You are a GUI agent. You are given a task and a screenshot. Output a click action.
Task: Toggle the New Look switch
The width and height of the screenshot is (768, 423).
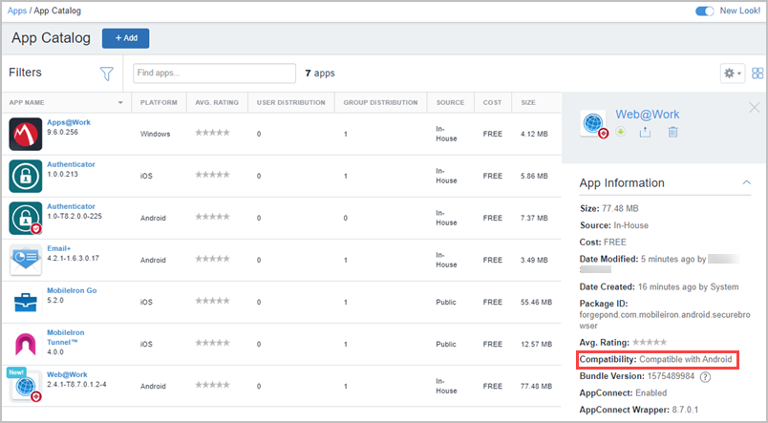click(x=705, y=11)
